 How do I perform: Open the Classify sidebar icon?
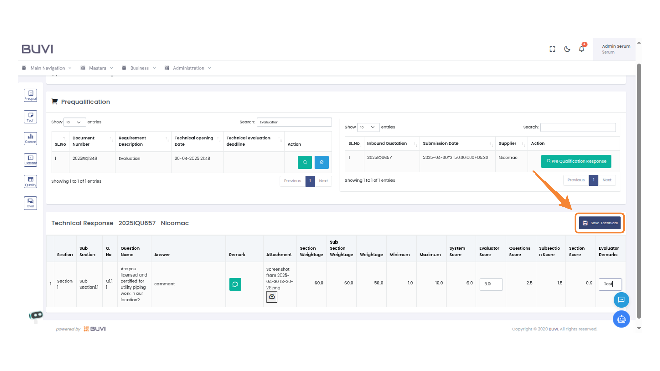pos(31,160)
